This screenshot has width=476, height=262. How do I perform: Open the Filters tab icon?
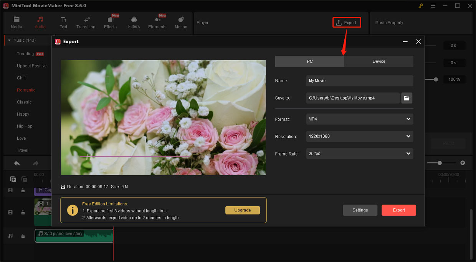click(x=134, y=20)
